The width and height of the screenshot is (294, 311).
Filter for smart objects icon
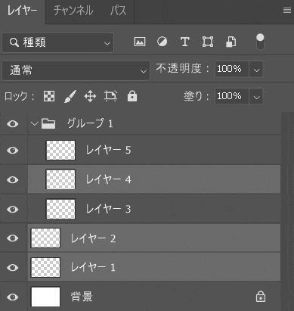click(231, 42)
